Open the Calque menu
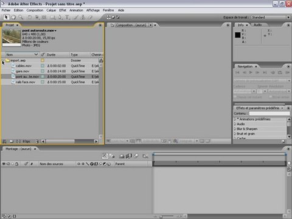292x219 pixels. click(51, 10)
